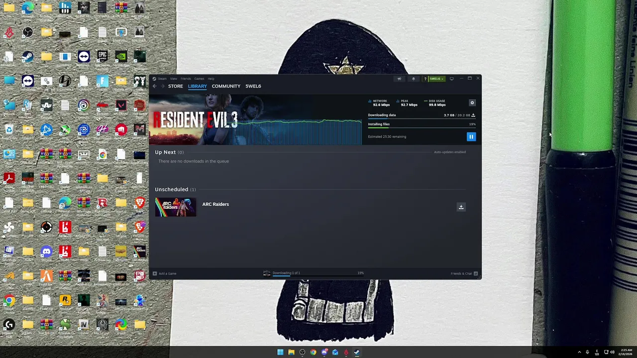The image size is (637, 358).
Task: Click the Resident Evil 3 banner
Action: tap(255, 120)
